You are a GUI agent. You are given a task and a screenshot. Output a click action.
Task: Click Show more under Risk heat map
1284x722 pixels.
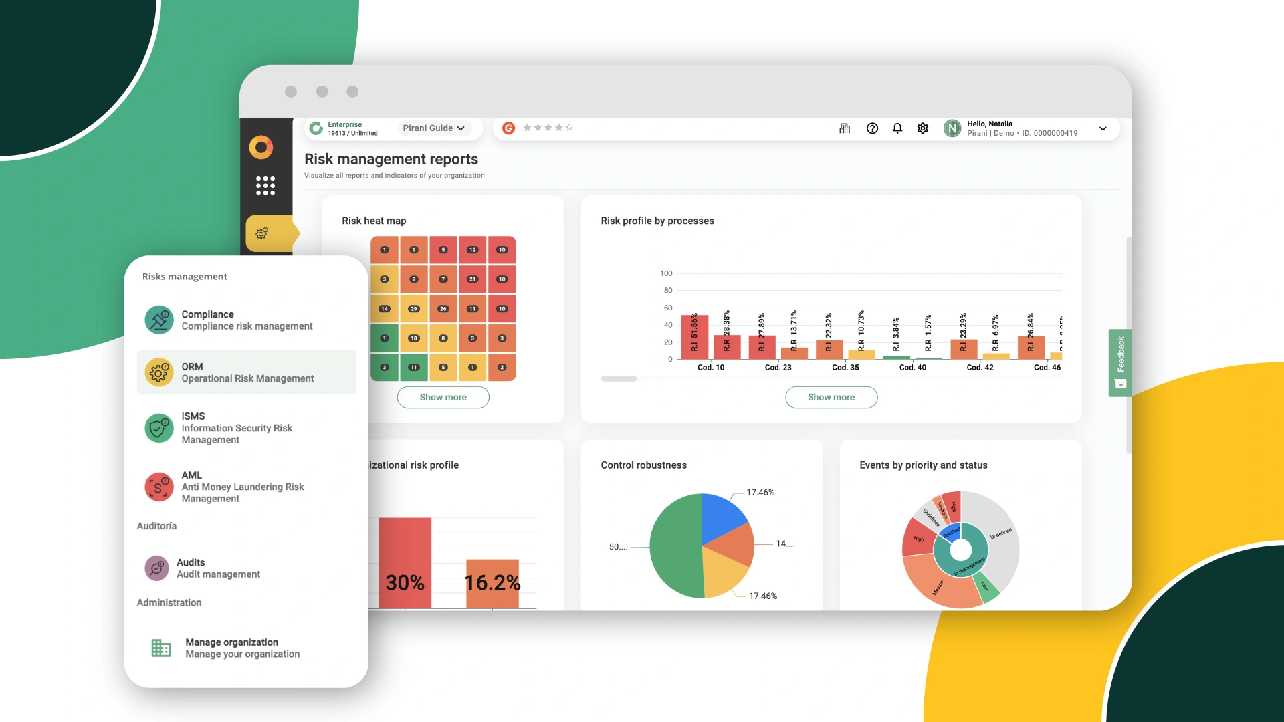pos(443,397)
